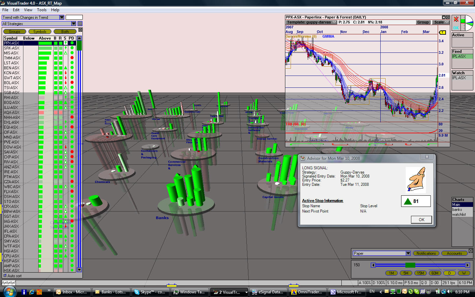Open the Template guppy-darvas dropdown
475x297 pixels.
[312, 22]
